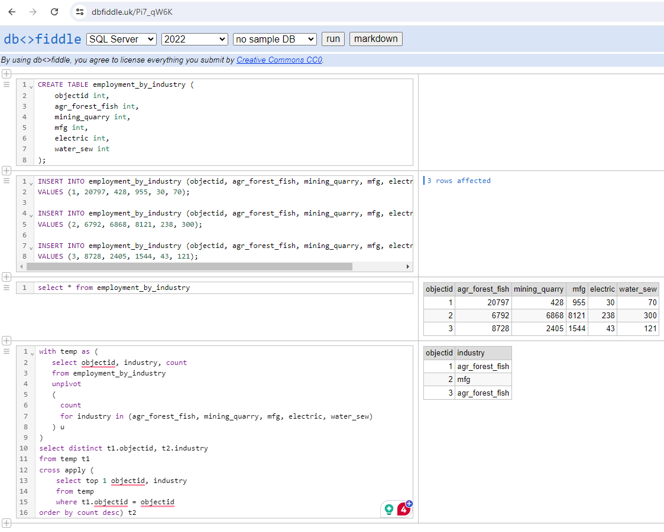The height and width of the screenshot is (532, 664).
Task: Click the browser refresh icon
Action: [x=54, y=11]
